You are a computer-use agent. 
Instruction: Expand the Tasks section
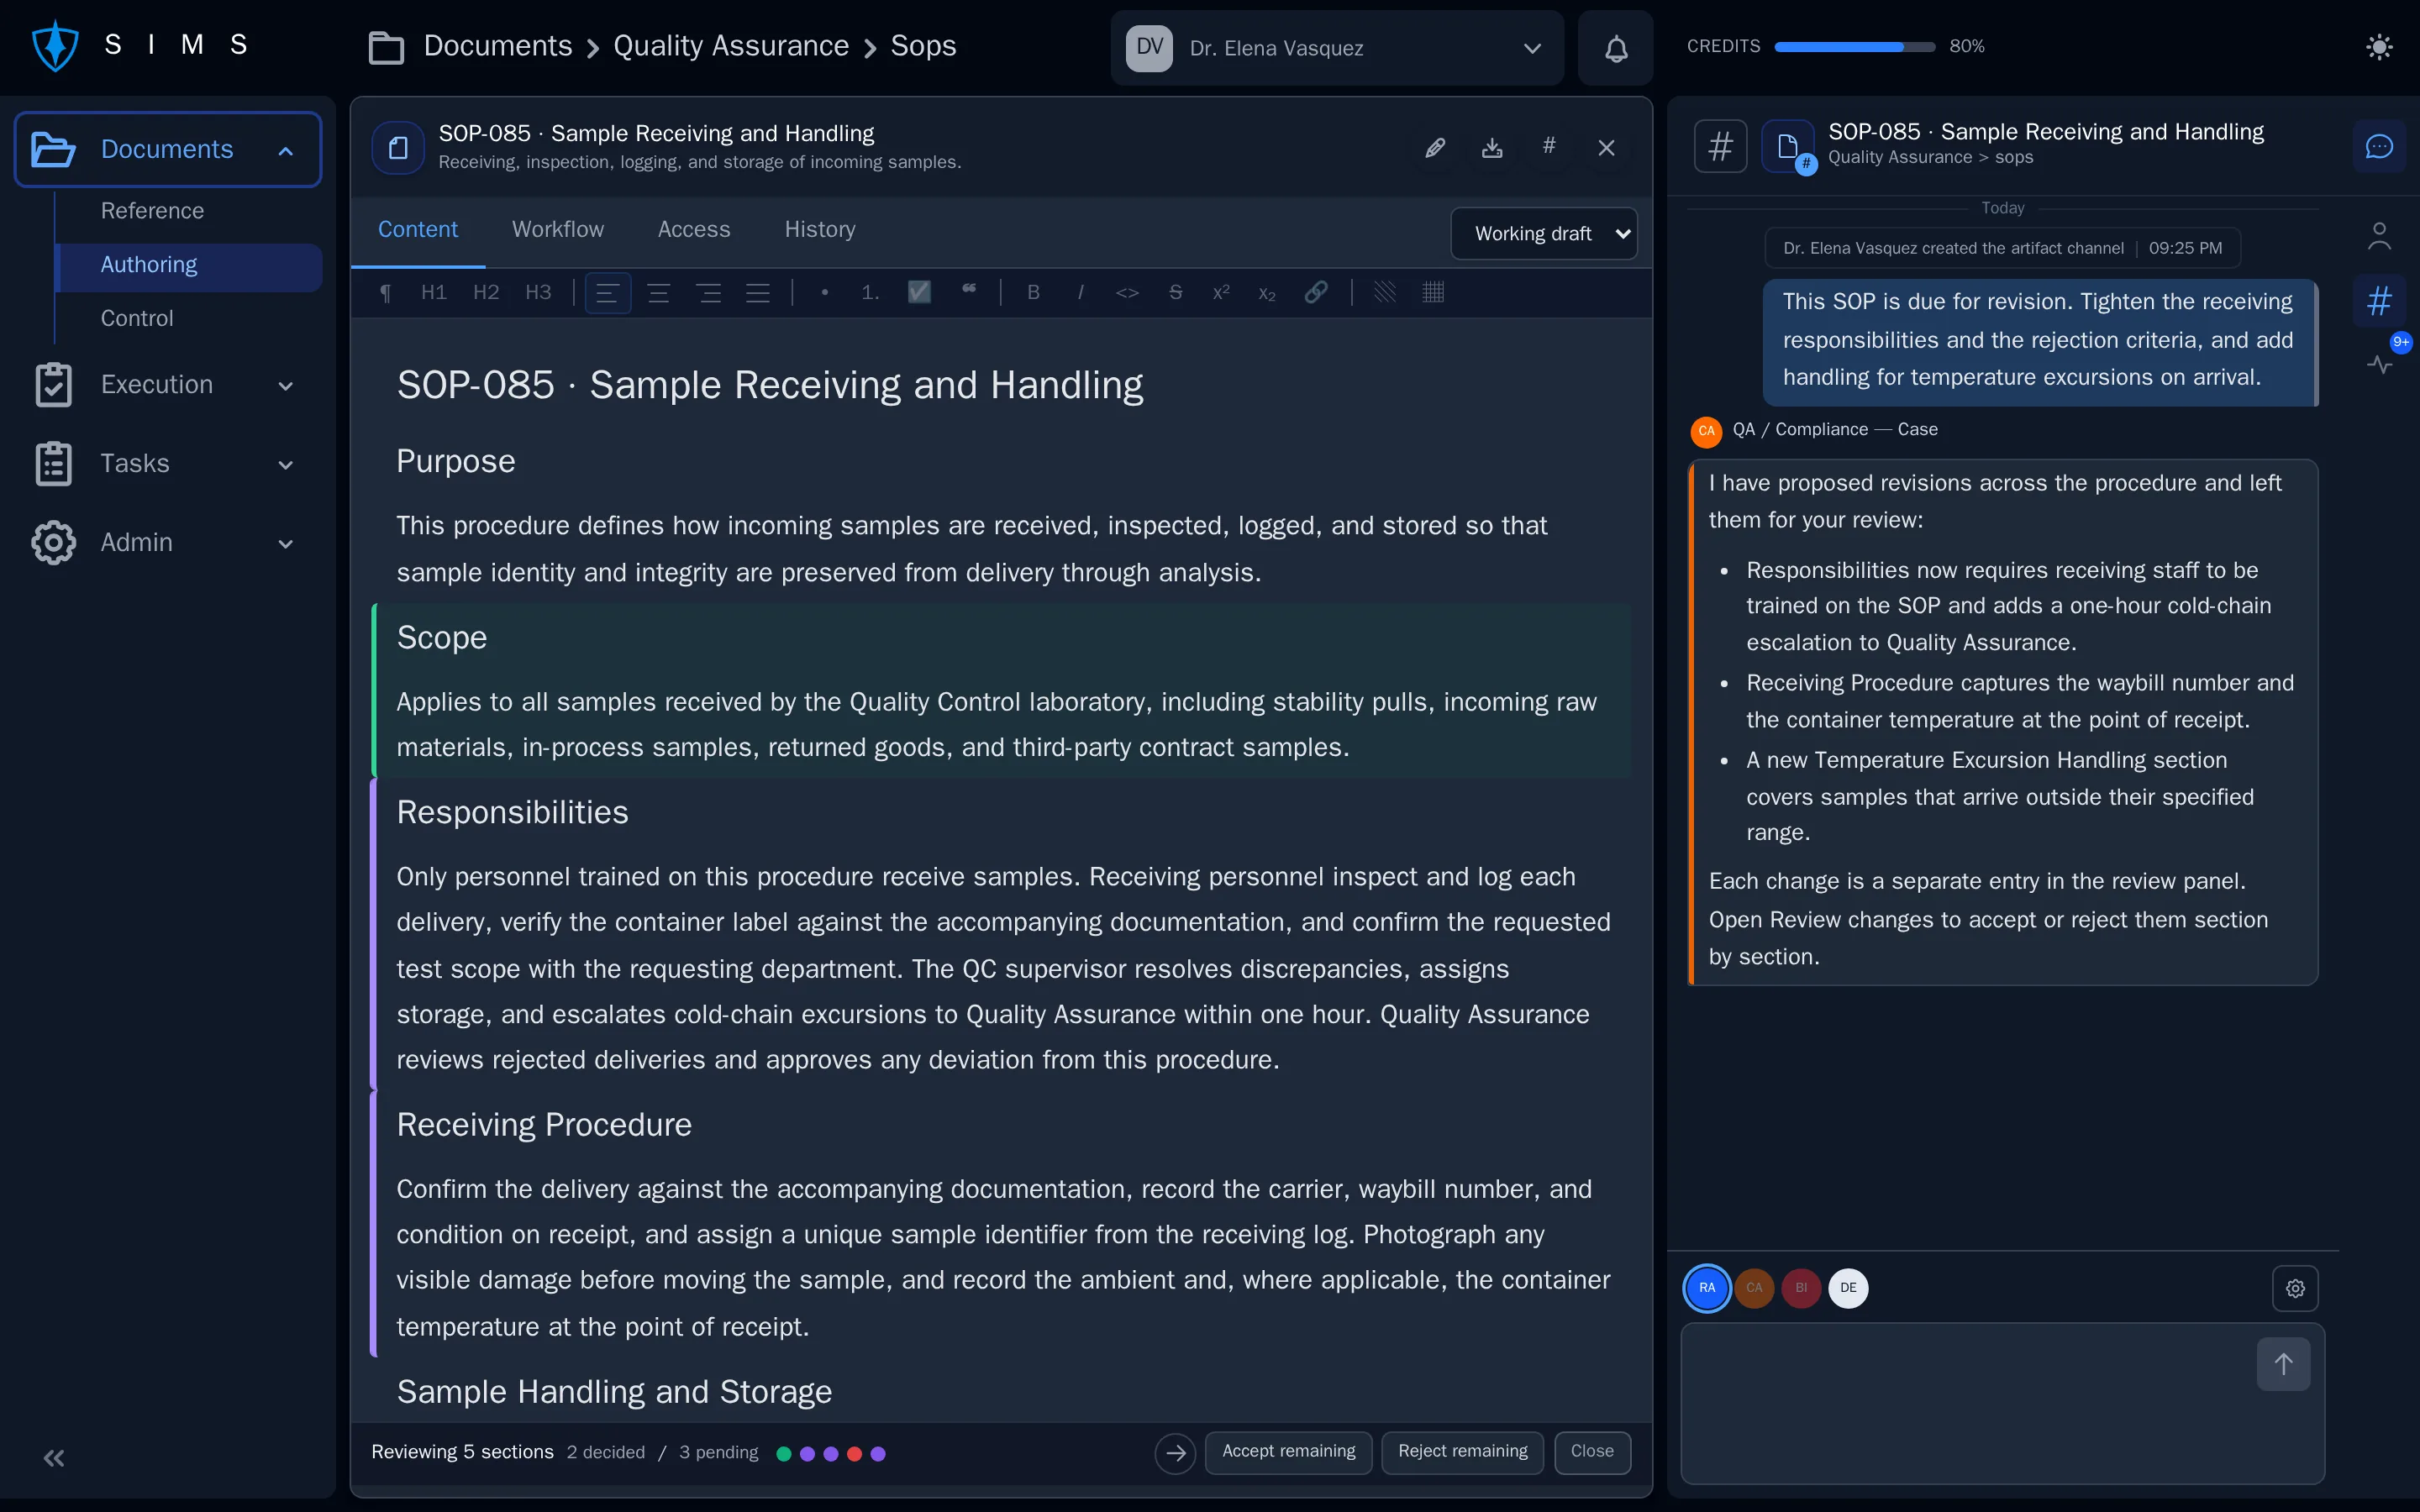coord(166,464)
